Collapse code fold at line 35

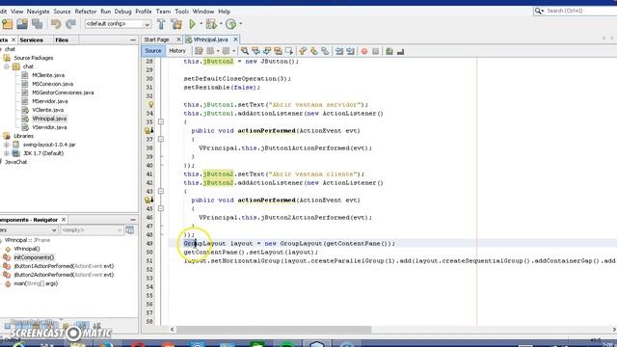click(x=161, y=122)
